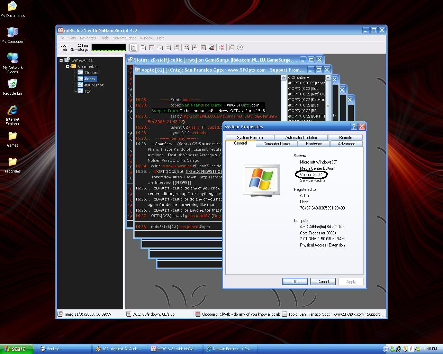
Task: Click the clipboard icon in the status bar
Action: click(197, 314)
